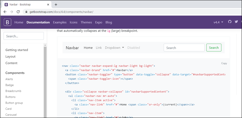Click the green Search button

(x=214, y=47)
